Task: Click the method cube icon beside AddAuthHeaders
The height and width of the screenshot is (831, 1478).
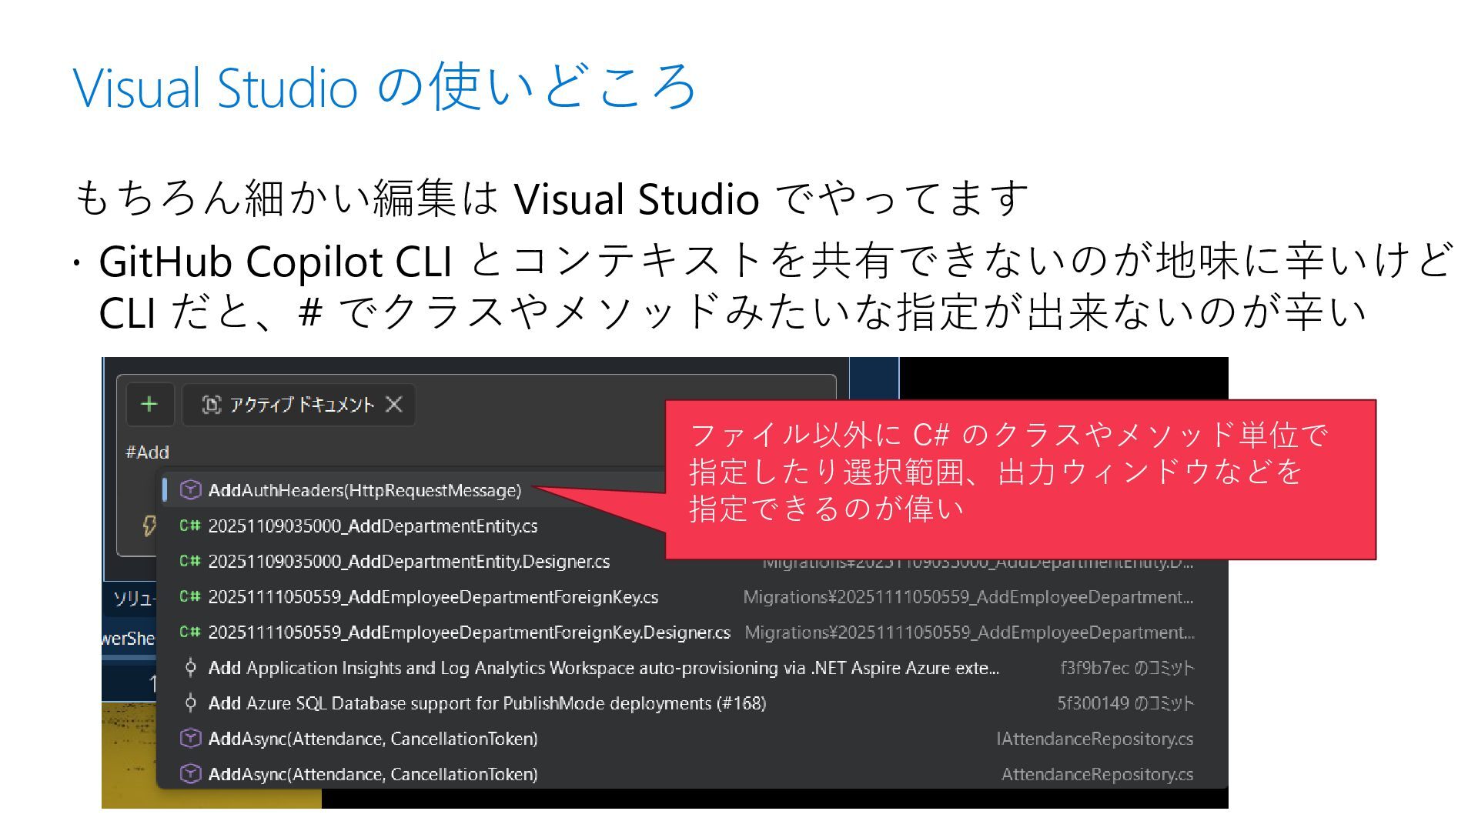Action: (x=190, y=490)
